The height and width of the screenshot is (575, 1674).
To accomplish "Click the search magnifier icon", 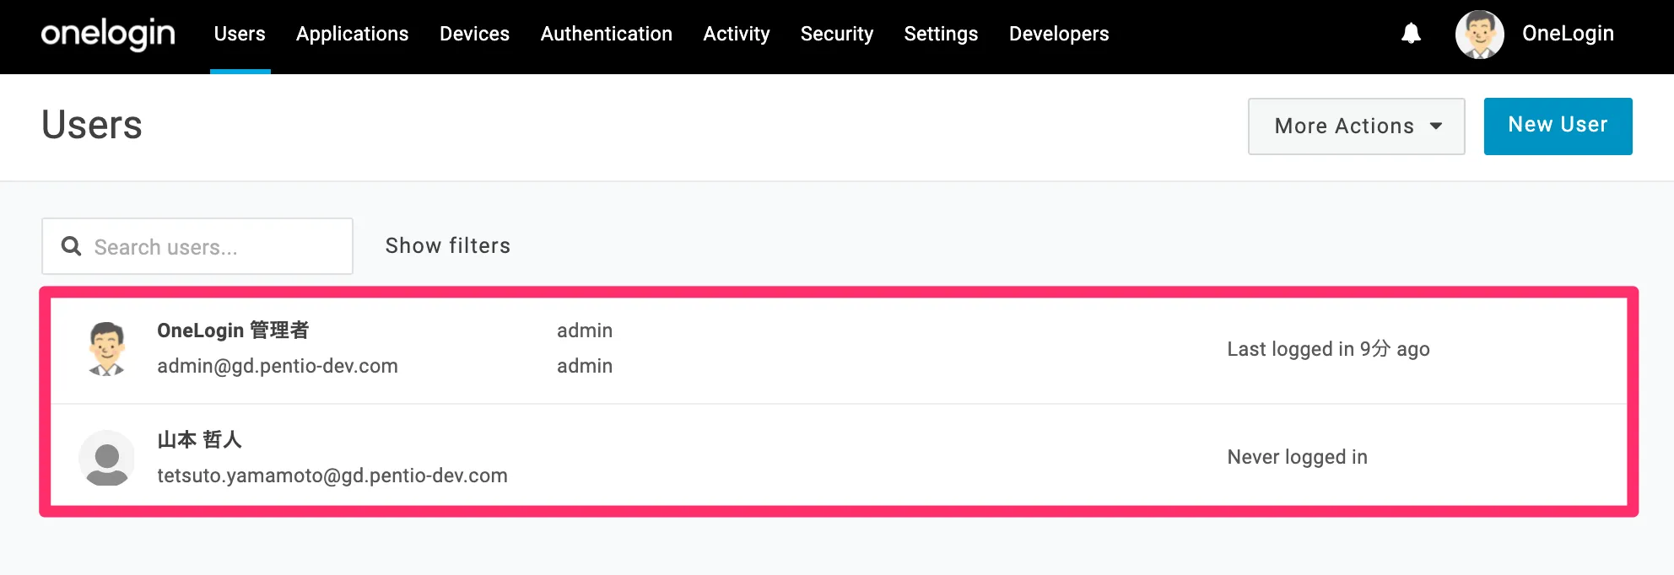I will 72,246.
